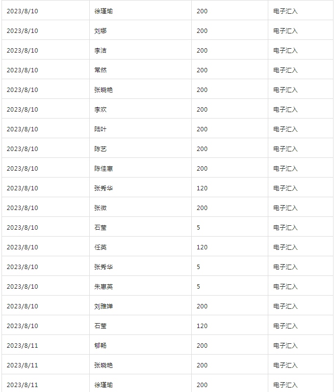Click the name 常然
Screen dimensions: 335x392
pos(101,70)
